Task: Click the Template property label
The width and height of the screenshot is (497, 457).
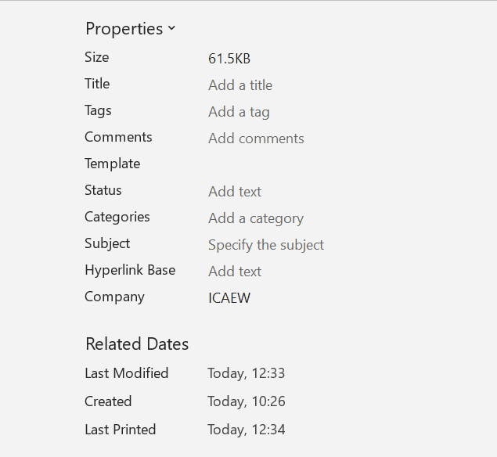Action: (113, 164)
